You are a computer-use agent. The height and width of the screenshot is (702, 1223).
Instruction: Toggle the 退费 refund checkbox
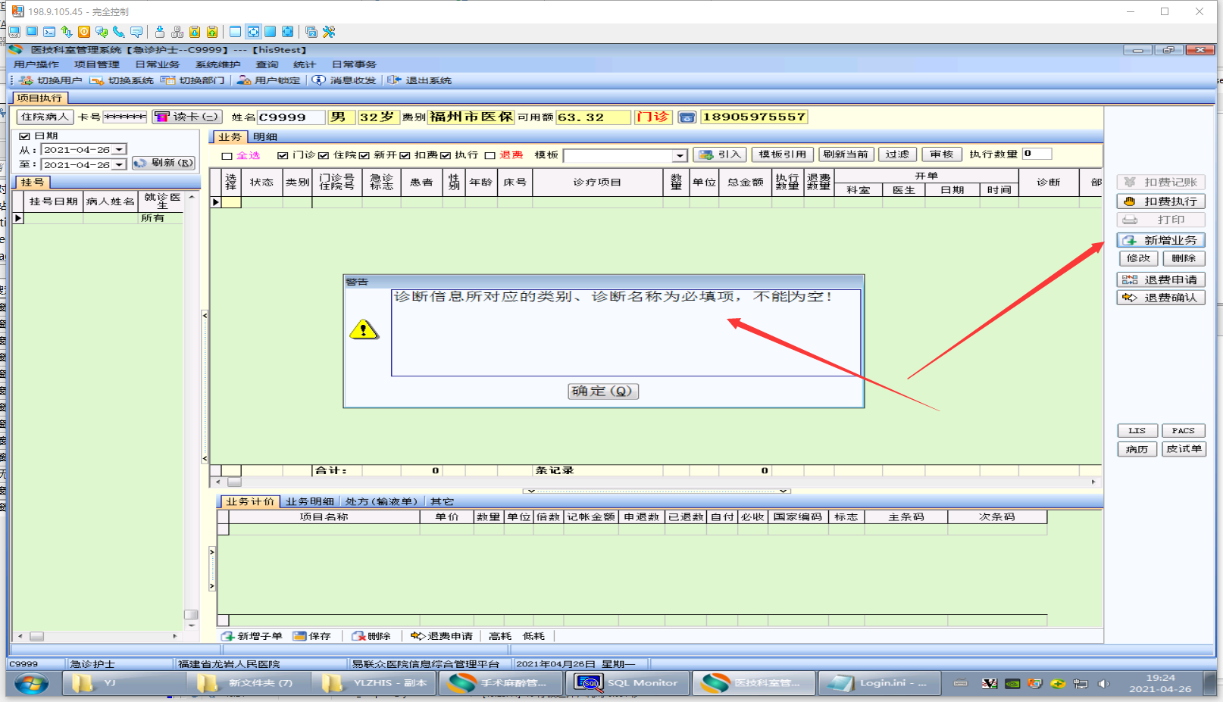click(490, 155)
